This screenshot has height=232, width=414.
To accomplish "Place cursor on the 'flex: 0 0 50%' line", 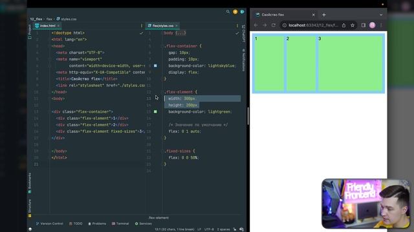I will [x=184, y=157].
